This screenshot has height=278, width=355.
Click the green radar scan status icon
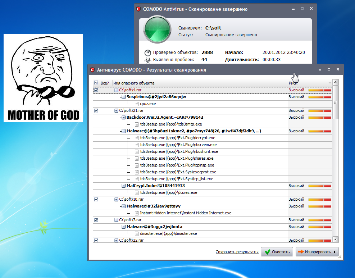157,29
